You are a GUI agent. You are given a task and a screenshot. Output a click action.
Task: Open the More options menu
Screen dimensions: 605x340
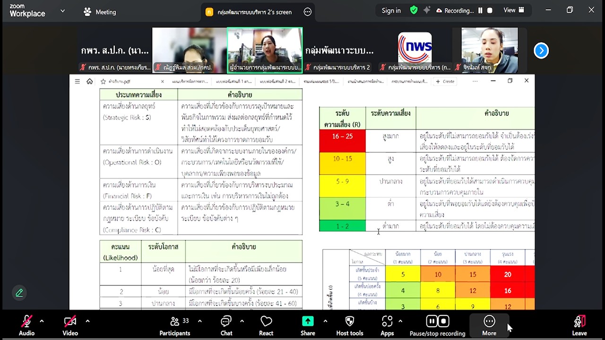click(489, 325)
